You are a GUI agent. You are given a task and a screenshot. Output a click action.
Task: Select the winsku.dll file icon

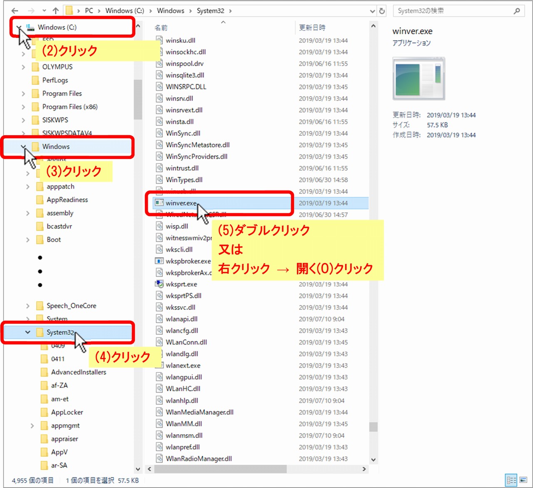[x=159, y=40]
